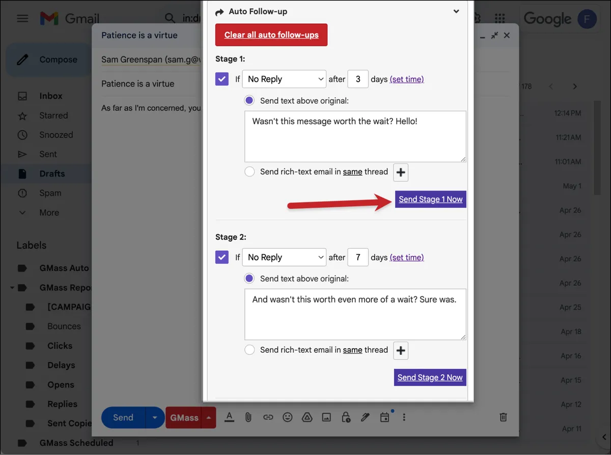Viewport: 611px width, 455px height.
Task: Click discard draft trash icon
Action: tap(503, 417)
